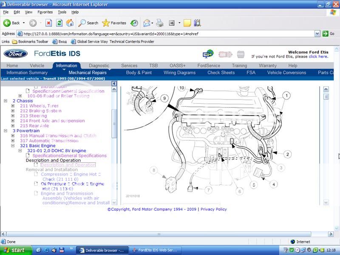Expand 212 Braking System node
Screen dimensions: 340x255
point(13,111)
